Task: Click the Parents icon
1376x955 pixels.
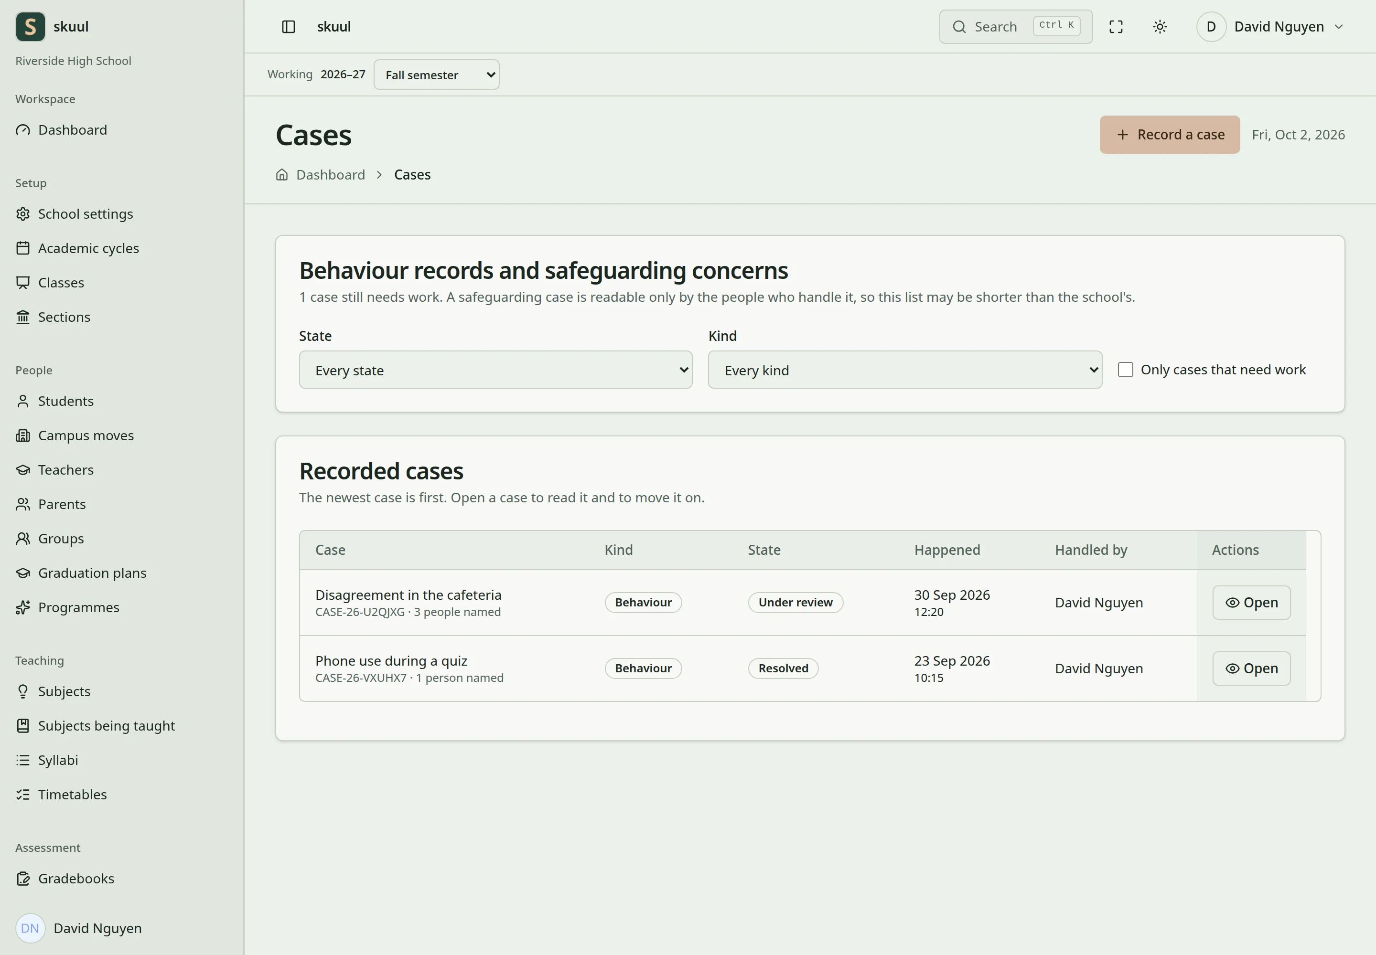Action: 23,504
